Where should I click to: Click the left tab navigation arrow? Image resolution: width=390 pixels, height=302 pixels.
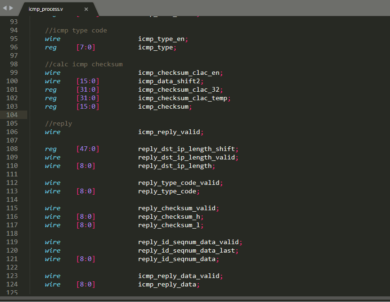point(5,8)
